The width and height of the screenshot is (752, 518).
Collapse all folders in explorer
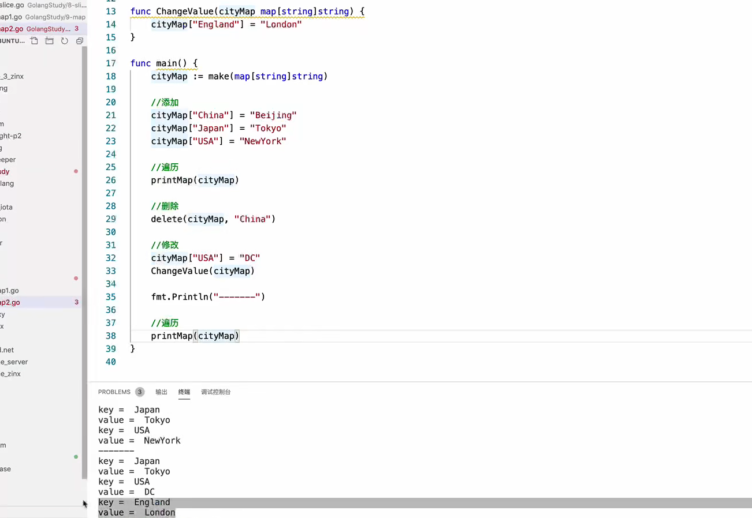tap(80, 41)
